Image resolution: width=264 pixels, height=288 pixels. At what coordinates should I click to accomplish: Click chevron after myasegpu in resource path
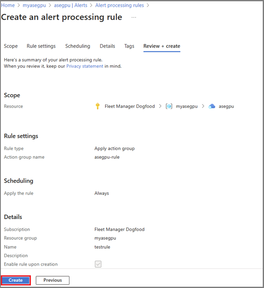pos(203,106)
